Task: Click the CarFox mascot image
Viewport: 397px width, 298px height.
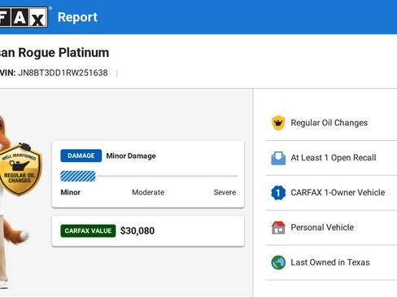Action: click(14, 201)
